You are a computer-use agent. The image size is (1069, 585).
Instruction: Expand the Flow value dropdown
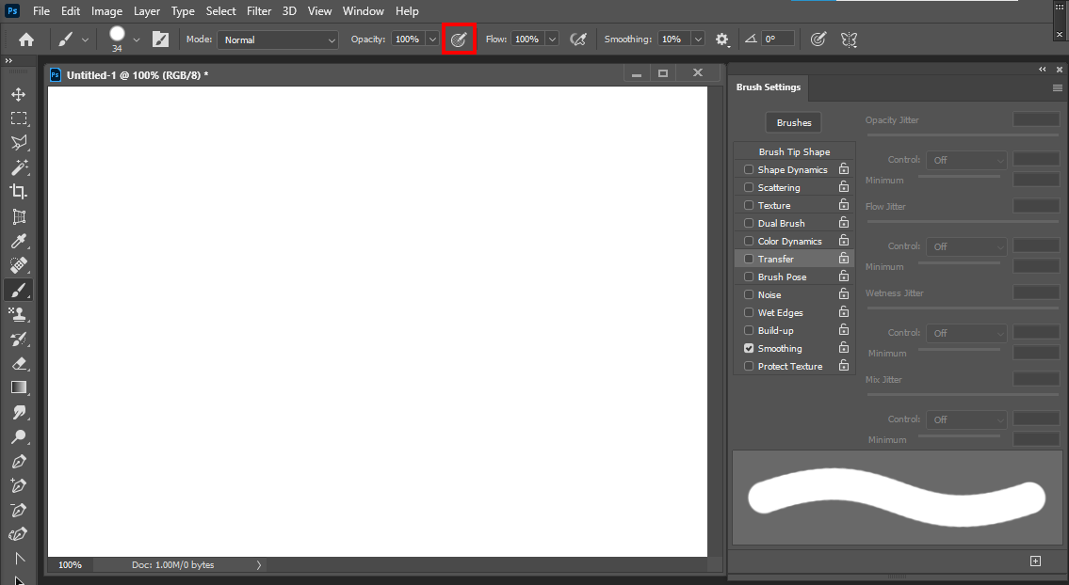click(x=552, y=40)
